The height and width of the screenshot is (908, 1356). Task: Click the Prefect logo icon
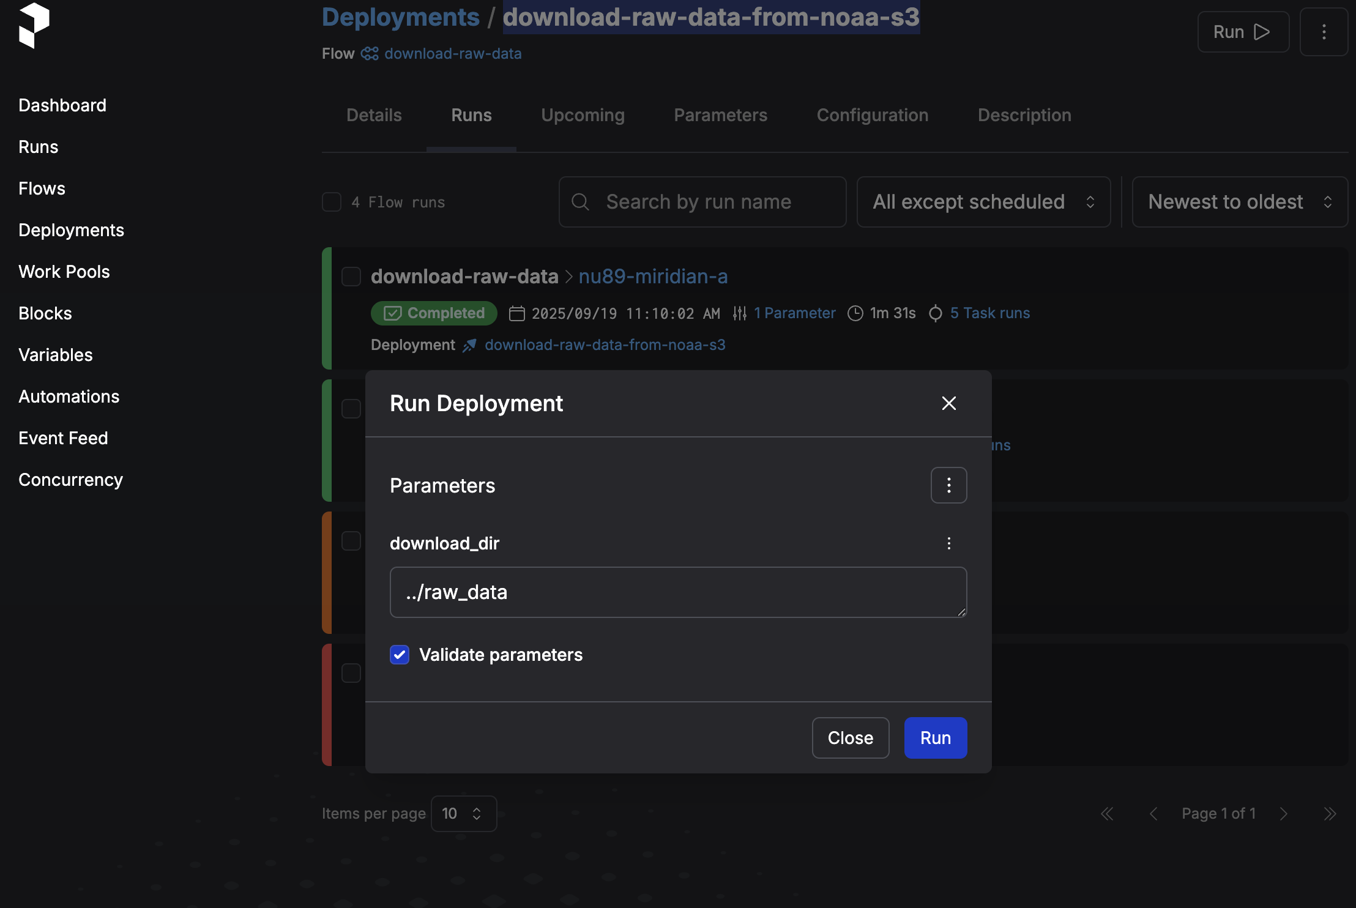(34, 26)
